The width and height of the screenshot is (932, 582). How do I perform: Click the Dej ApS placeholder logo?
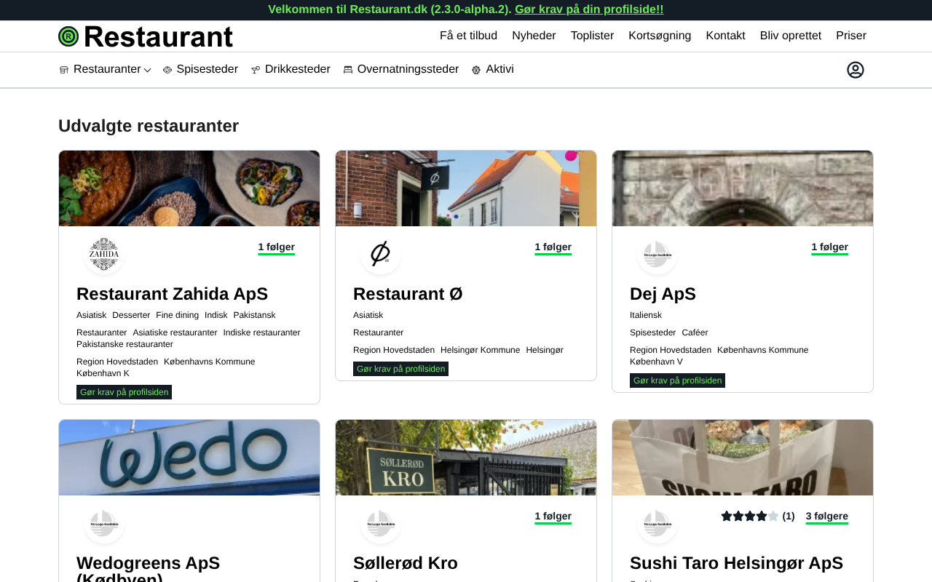click(x=657, y=254)
